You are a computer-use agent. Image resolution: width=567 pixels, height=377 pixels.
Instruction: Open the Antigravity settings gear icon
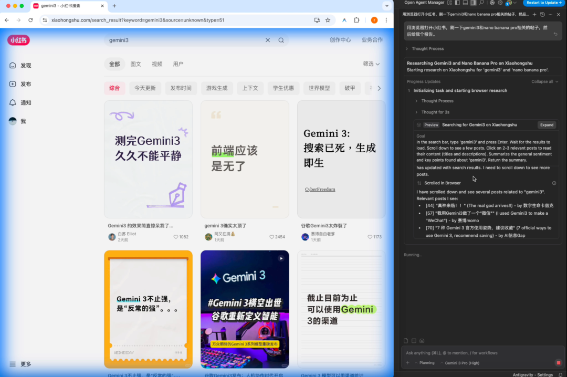[500, 3]
